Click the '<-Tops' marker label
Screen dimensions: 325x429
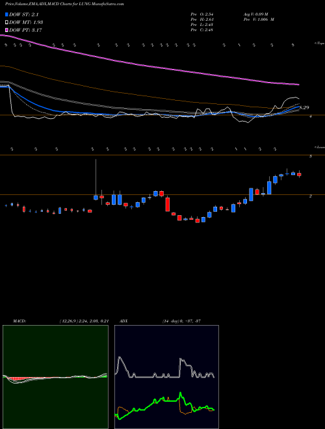point(319,44)
